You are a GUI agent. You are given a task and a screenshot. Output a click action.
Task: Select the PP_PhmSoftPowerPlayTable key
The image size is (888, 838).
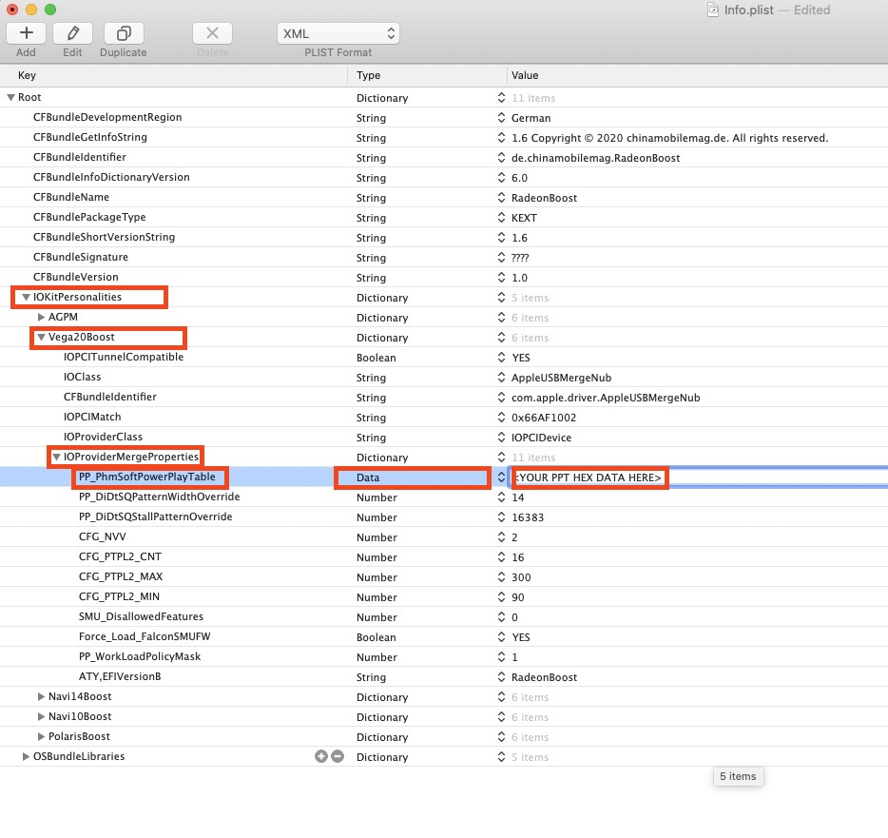tap(146, 477)
